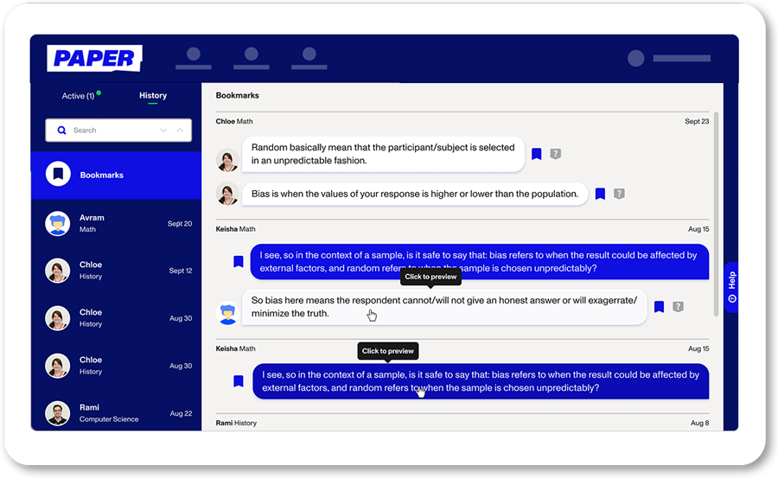The image size is (778, 479).
Task: Toggle bookmark on the 'Random basically mean' message
Action: 536,154
